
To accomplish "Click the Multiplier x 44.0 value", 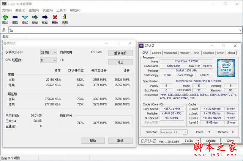I will coord(172,113).
